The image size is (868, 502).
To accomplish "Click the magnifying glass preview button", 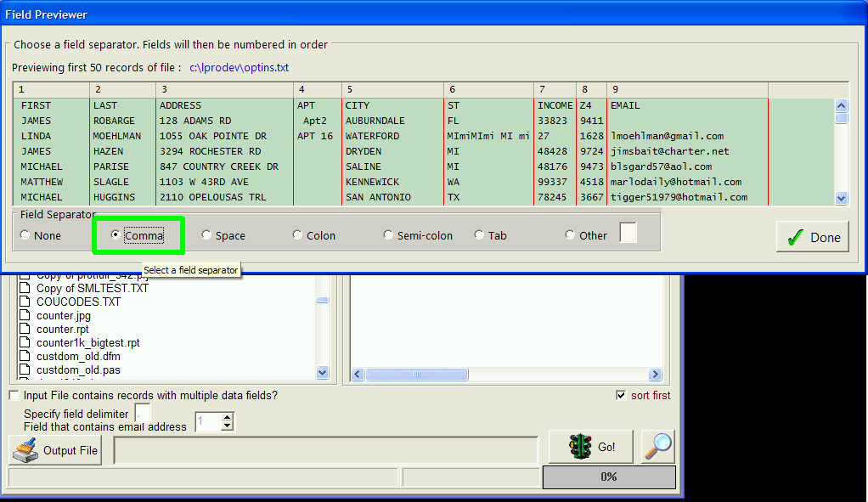I will pyautogui.click(x=658, y=447).
